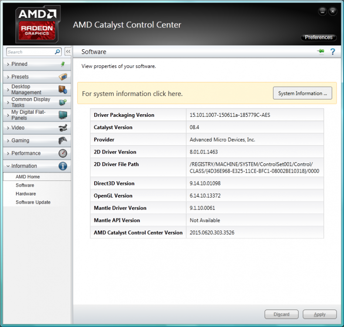
Task: Click the 'For system information click here.' text
Action: pos(132,94)
